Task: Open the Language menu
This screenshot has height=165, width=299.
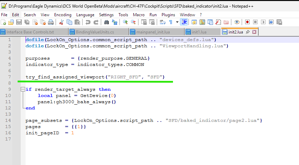Action: [85, 15]
